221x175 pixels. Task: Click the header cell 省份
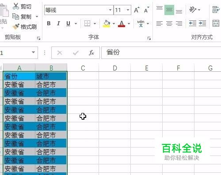(19, 76)
